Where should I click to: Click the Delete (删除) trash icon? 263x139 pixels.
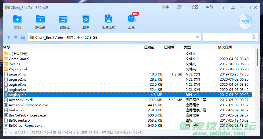(x=86, y=19)
